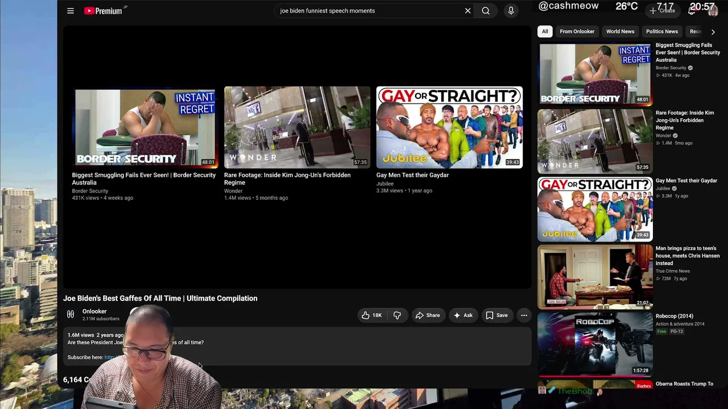Clear the search query with the X
Image resolution: width=728 pixels, height=409 pixels.
point(468,11)
